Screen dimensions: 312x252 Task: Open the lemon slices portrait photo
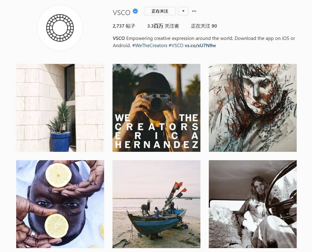pos(60,204)
